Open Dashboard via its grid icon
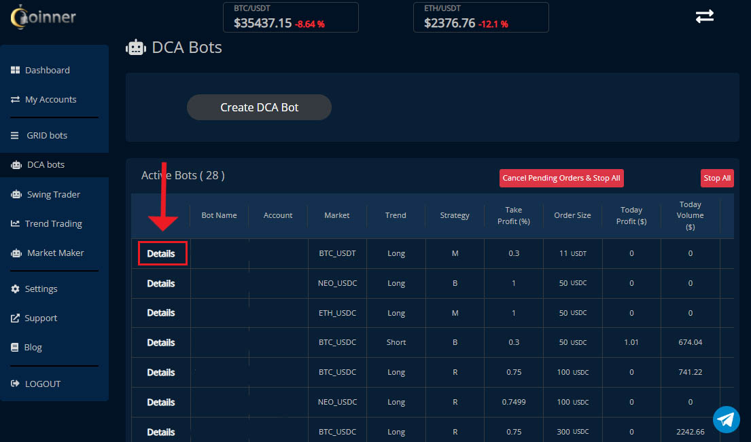The height and width of the screenshot is (442, 751). click(x=15, y=69)
